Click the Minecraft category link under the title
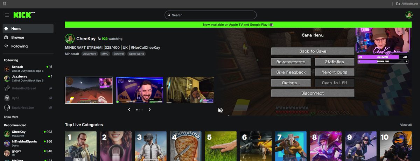Viewport: 420px width, 161px height. (72, 54)
